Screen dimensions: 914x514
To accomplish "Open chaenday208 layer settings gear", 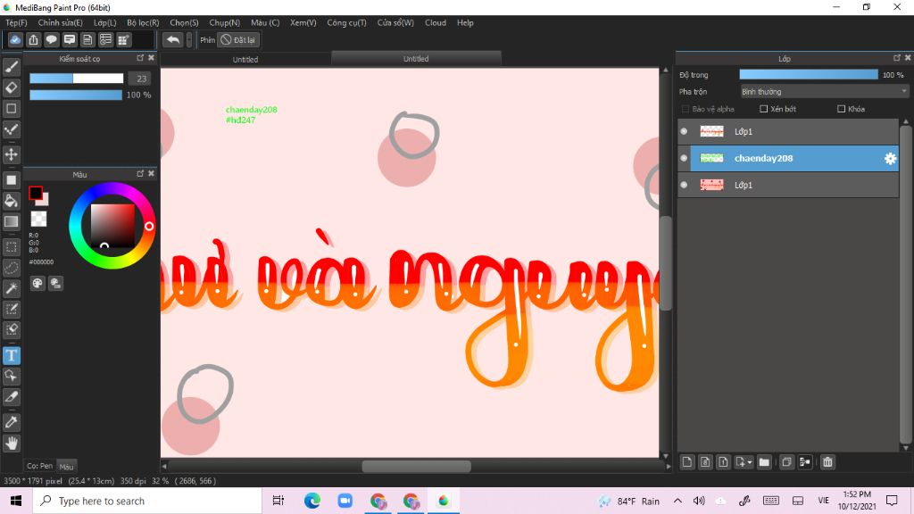I will tap(890, 159).
